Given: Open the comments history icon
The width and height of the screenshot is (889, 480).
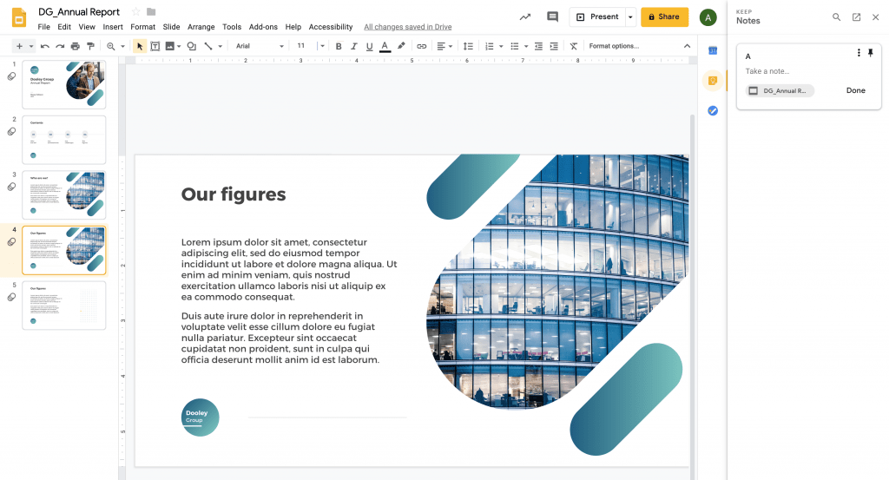Looking at the screenshot, I should click(552, 16).
